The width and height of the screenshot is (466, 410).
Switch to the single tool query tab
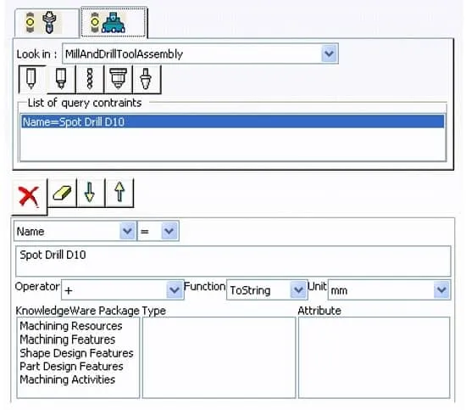(x=47, y=23)
